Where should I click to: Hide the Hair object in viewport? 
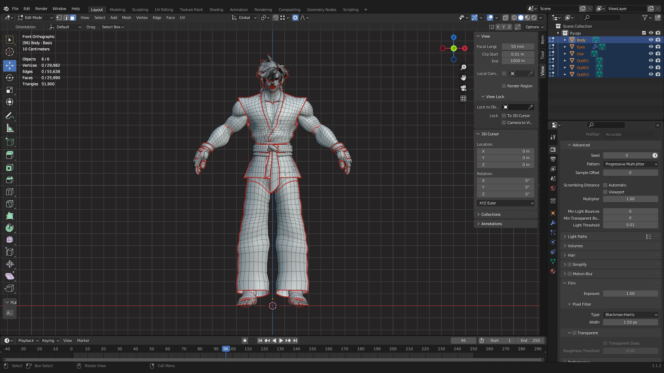click(651, 54)
